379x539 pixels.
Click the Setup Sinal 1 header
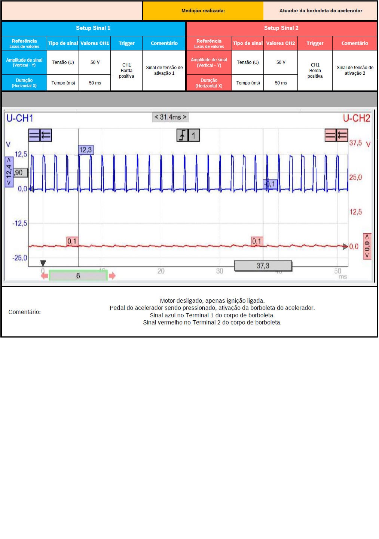coord(93,28)
